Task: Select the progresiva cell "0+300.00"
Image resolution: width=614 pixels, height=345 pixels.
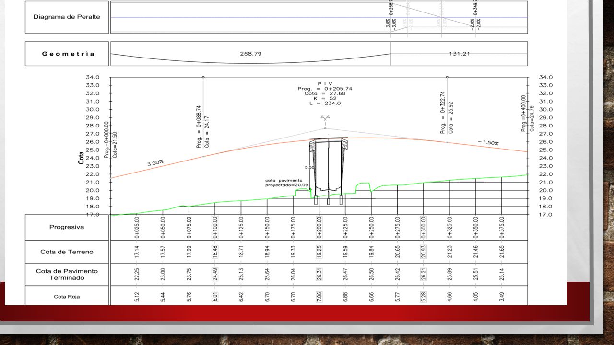Action: [423, 228]
